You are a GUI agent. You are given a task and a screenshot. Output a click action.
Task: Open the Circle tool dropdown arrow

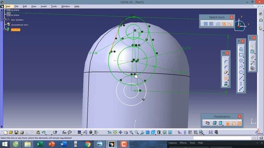244,63
